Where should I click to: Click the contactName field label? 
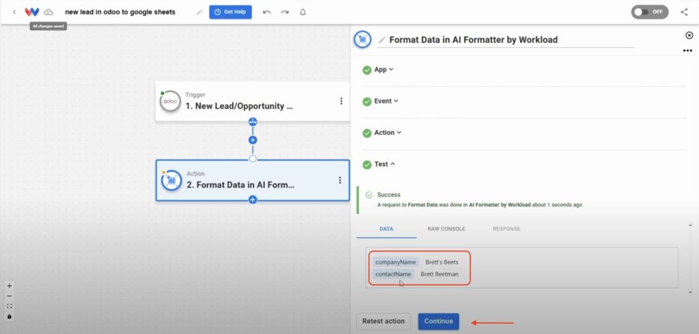pos(393,274)
